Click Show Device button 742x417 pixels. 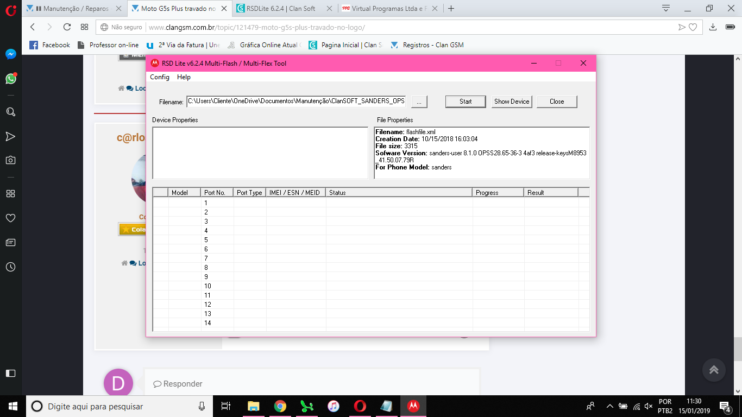(x=512, y=102)
